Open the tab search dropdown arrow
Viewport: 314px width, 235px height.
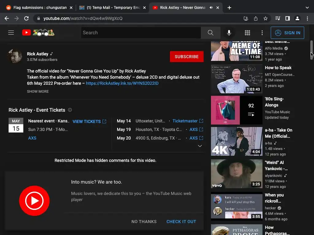click(307, 8)
